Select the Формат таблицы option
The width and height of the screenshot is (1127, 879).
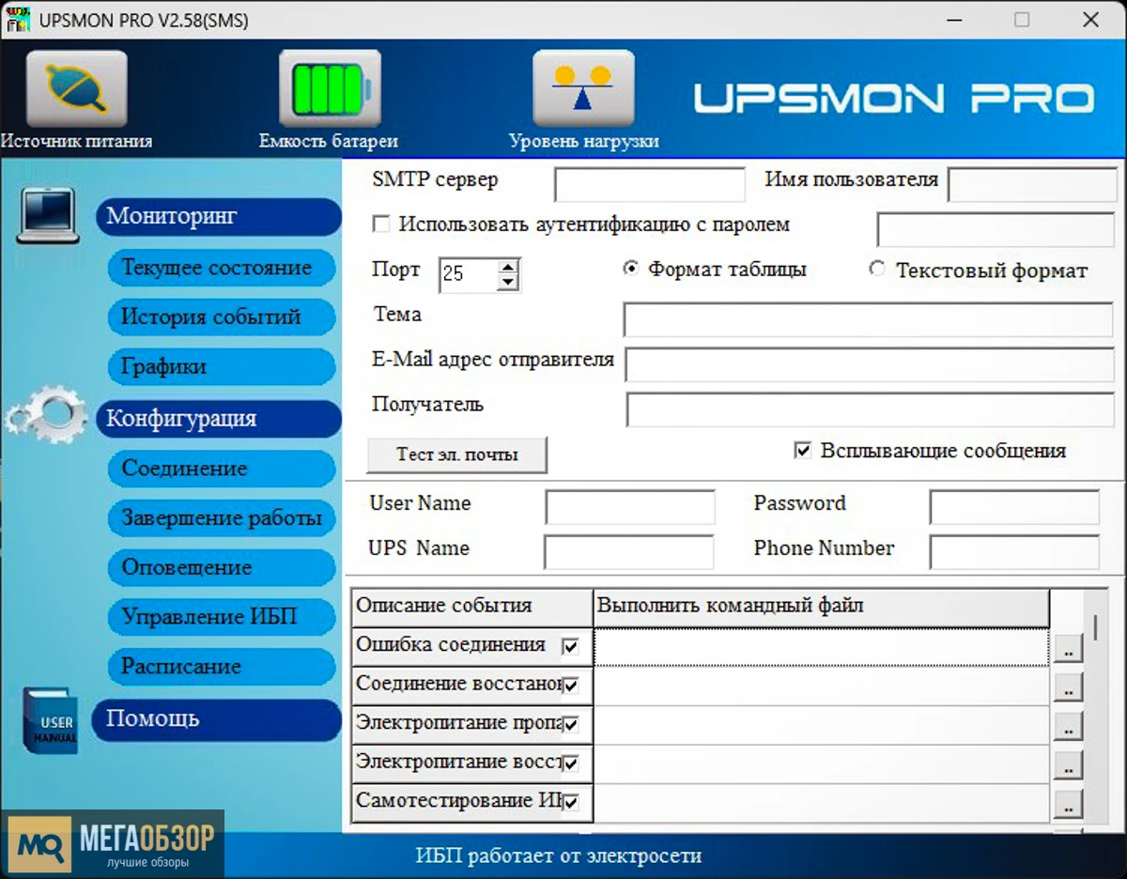631,268
